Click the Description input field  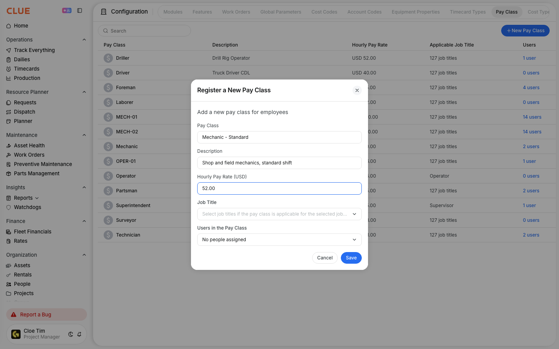click(x=279, y=163)
